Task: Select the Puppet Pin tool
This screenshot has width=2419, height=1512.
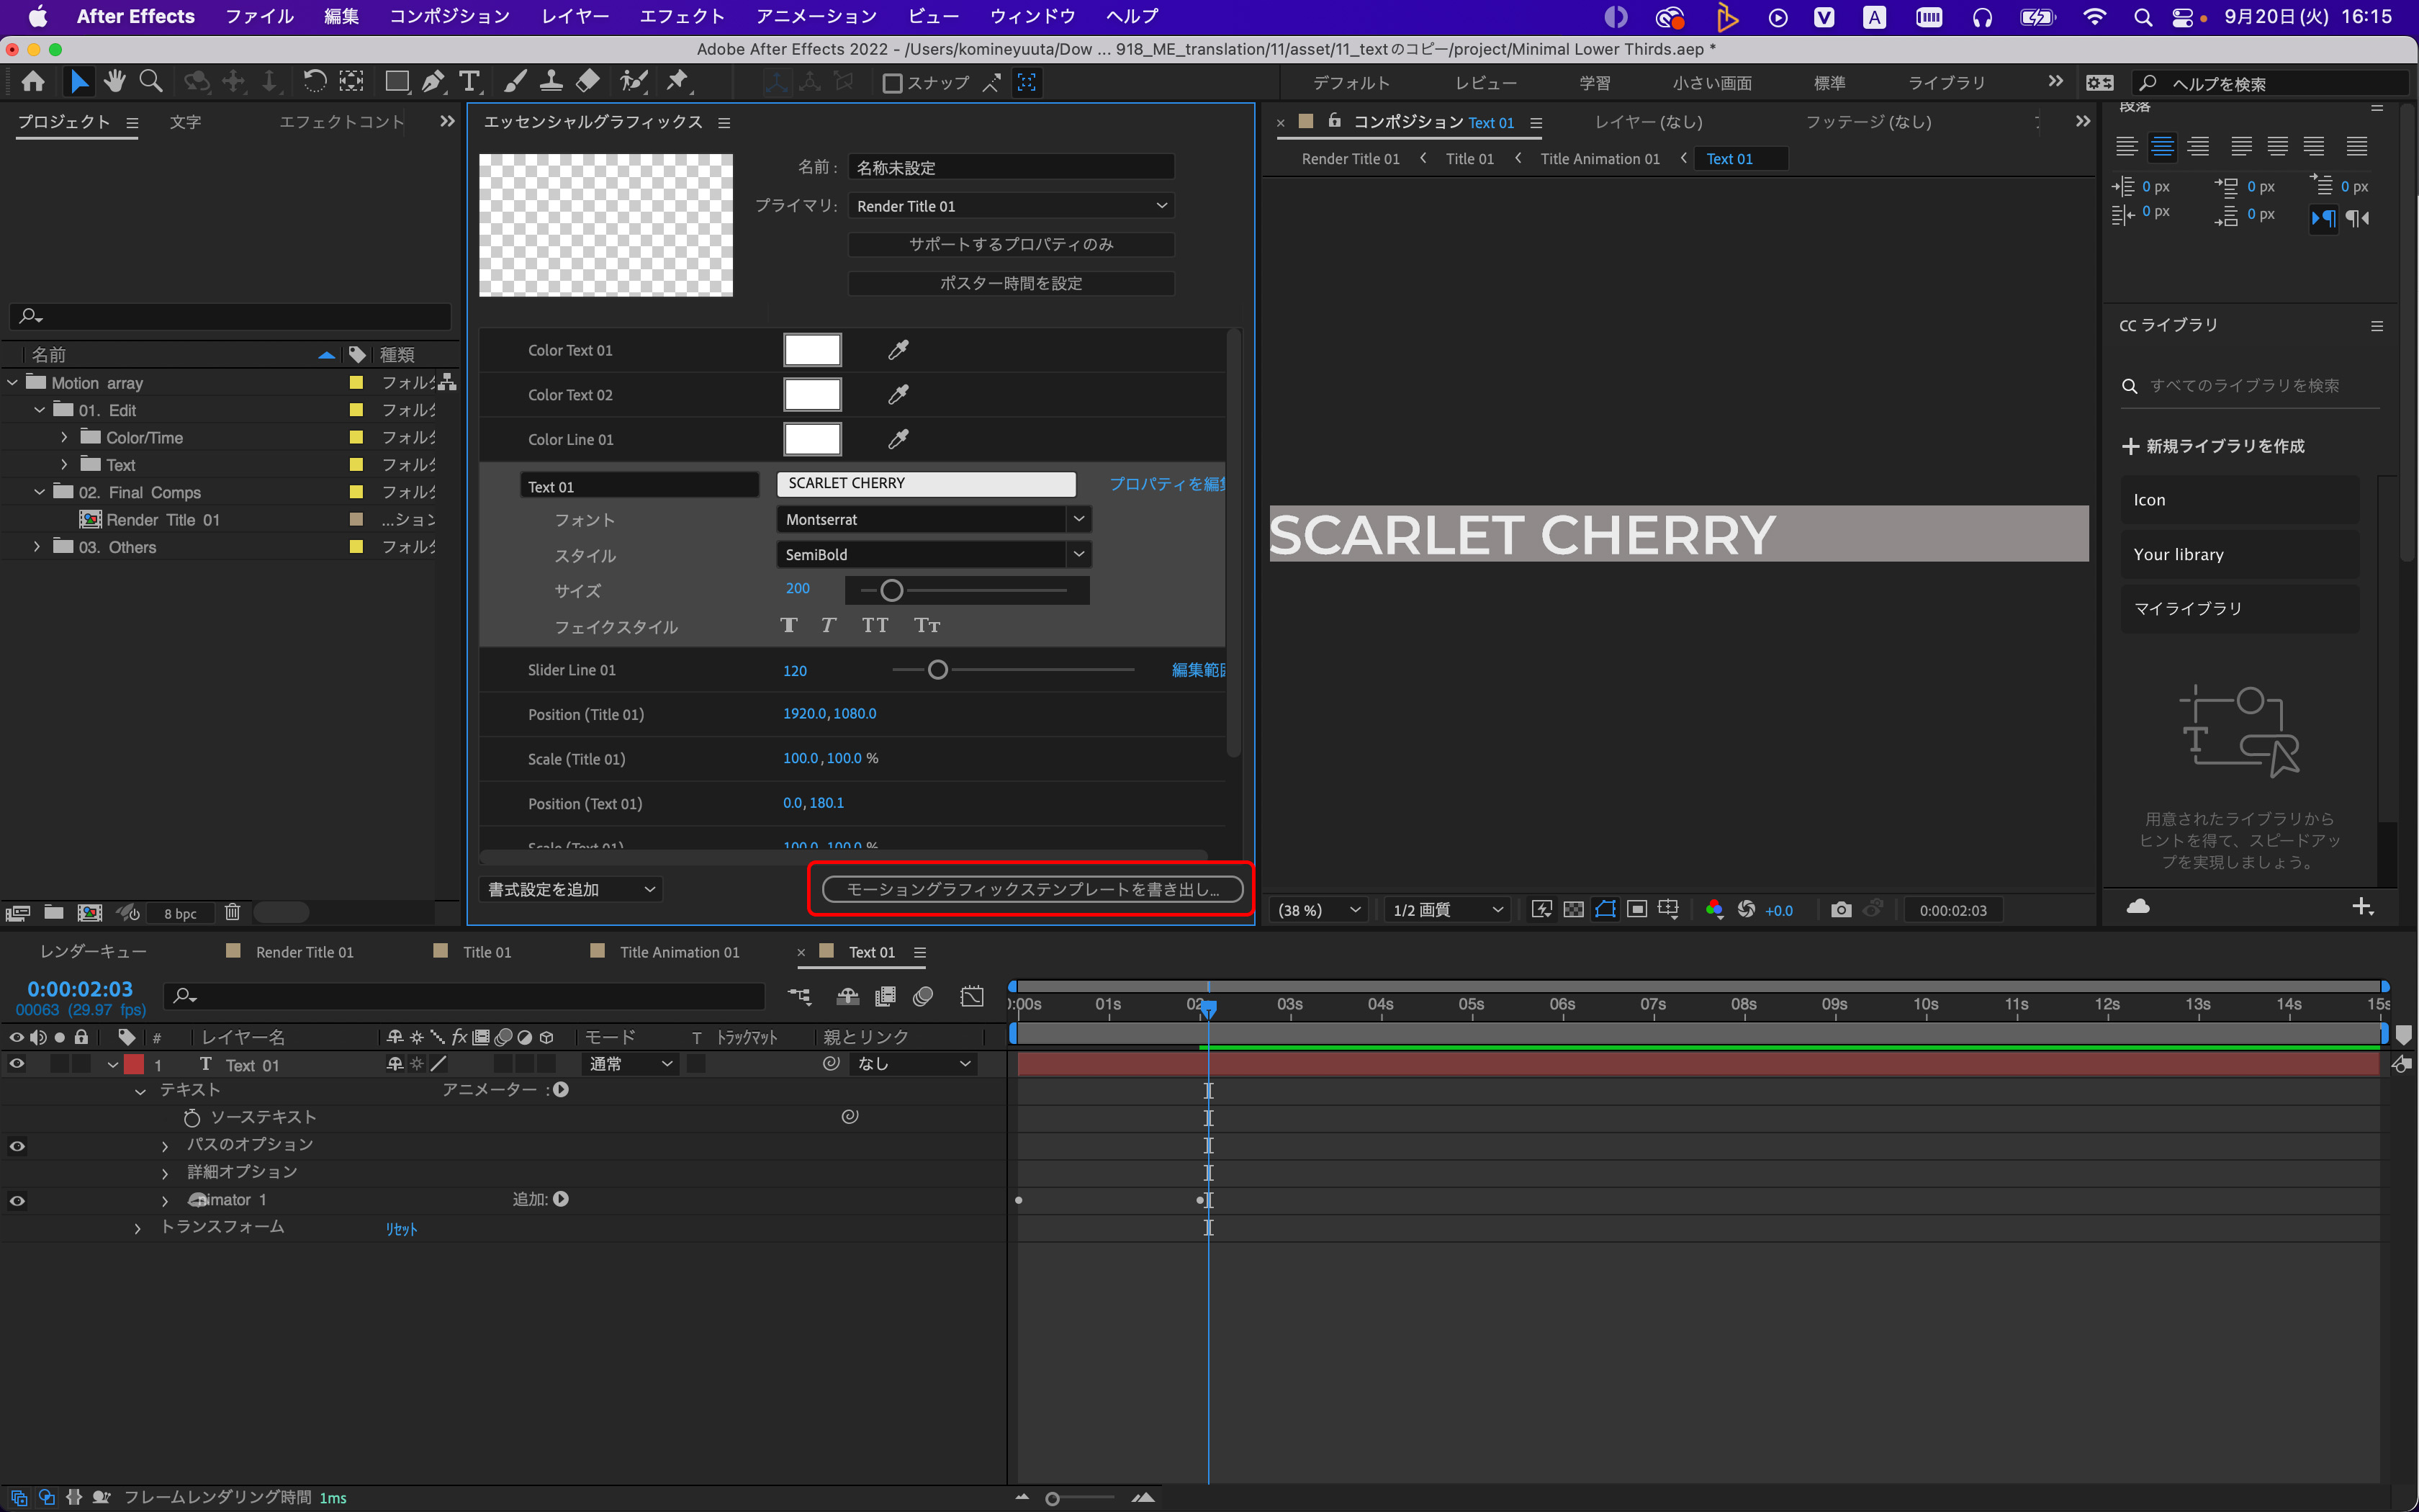Action: (677, 82)
